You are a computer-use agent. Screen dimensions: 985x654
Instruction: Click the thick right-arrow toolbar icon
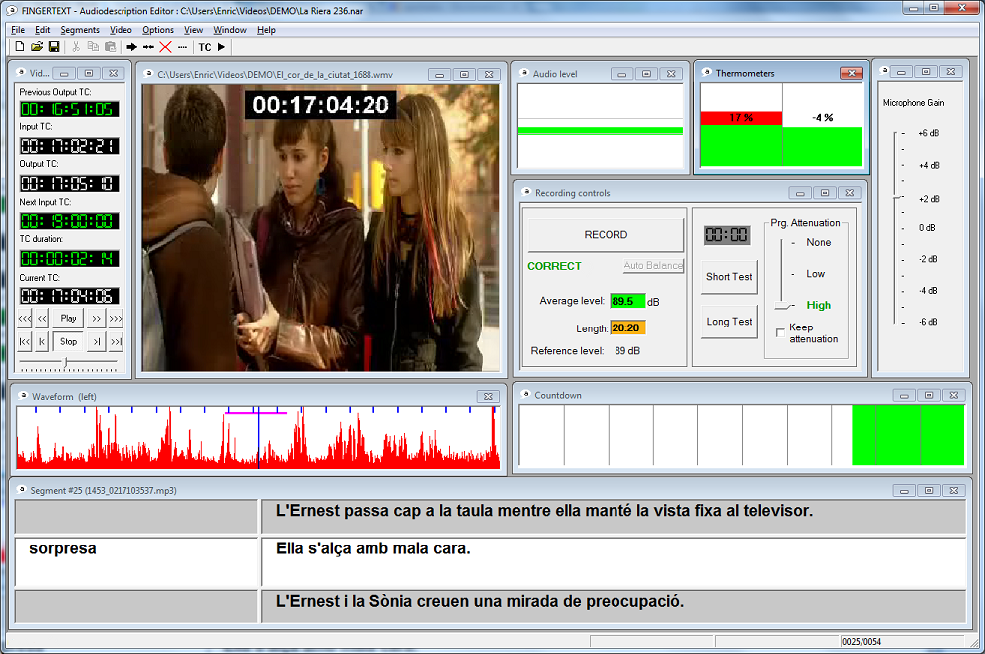pos(131,47)
